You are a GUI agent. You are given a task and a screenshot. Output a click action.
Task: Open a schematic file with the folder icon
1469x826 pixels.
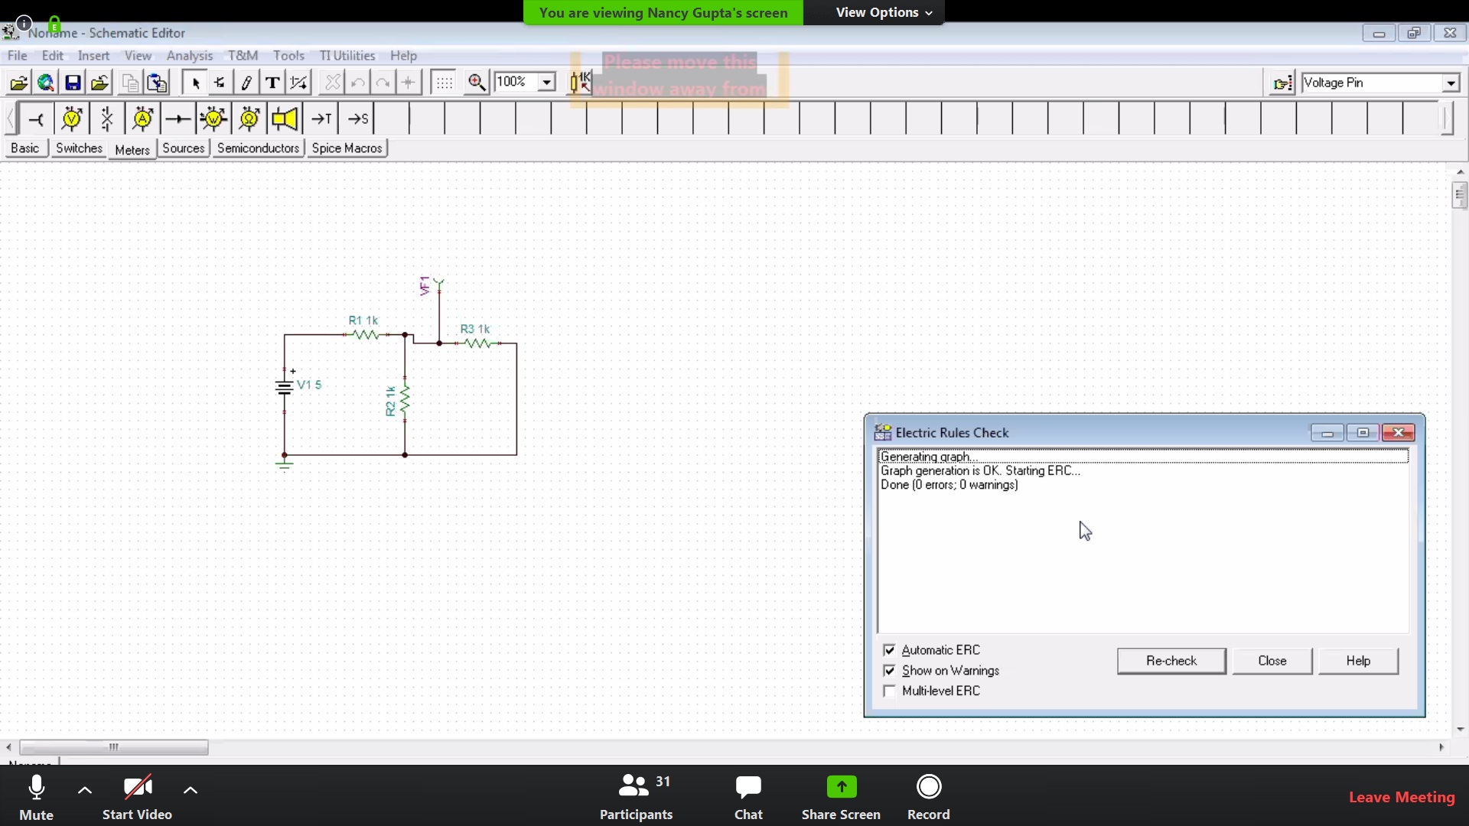19,83
